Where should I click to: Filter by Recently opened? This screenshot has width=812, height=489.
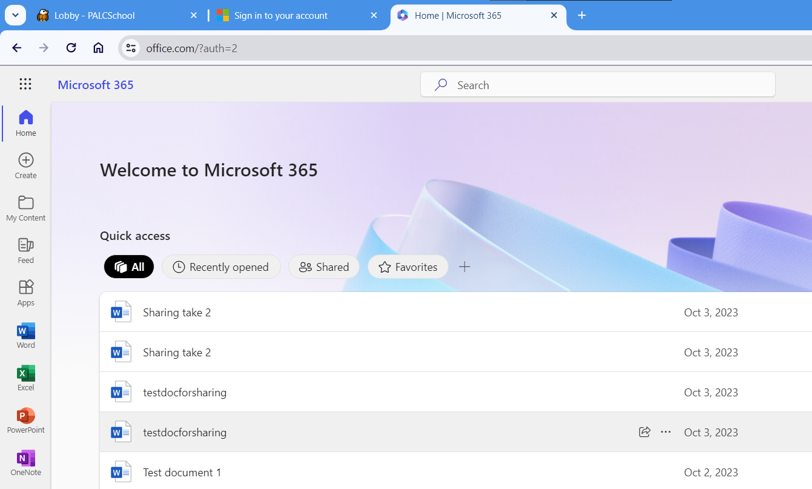(x=221, y=267)
